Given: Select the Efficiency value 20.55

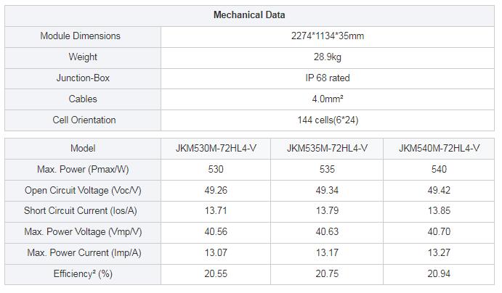Looking at the screenshot, I should [216, 274].
